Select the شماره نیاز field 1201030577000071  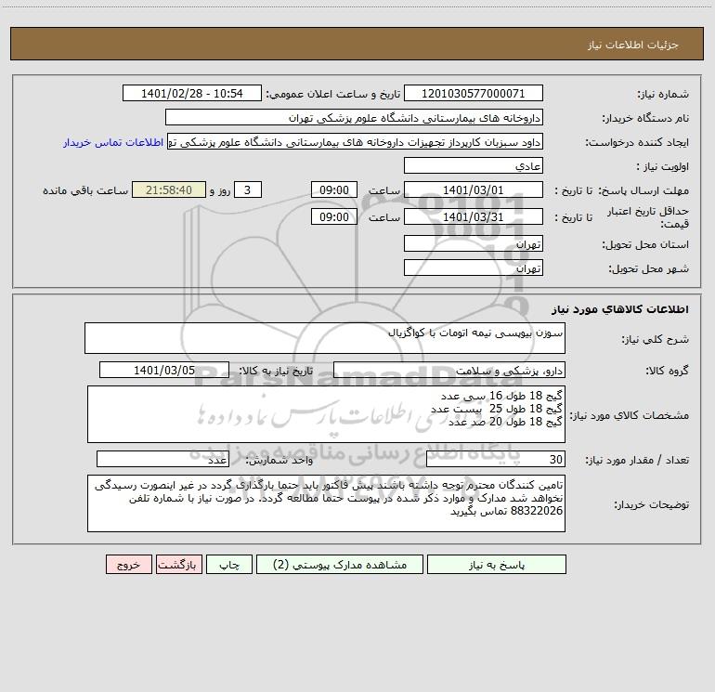click(x=474, y=93)
